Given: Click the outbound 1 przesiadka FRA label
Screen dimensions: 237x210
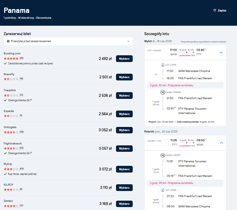Looking at the screenshot, I should click(x=187, y=56).
